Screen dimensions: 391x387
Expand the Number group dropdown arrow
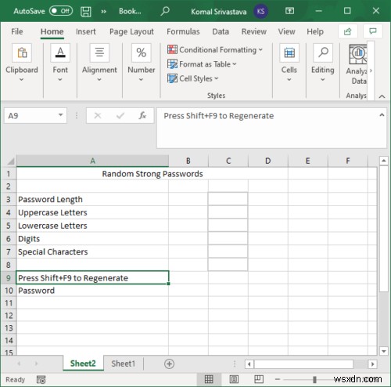[x=141, y=80]
